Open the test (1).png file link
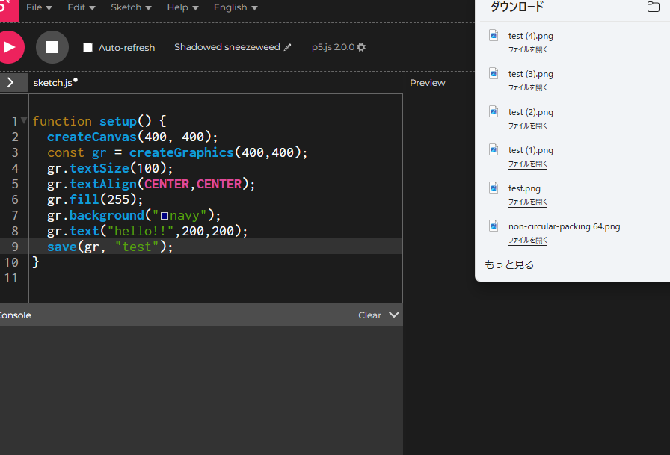 pyautogui.click(x=528, y=164)
